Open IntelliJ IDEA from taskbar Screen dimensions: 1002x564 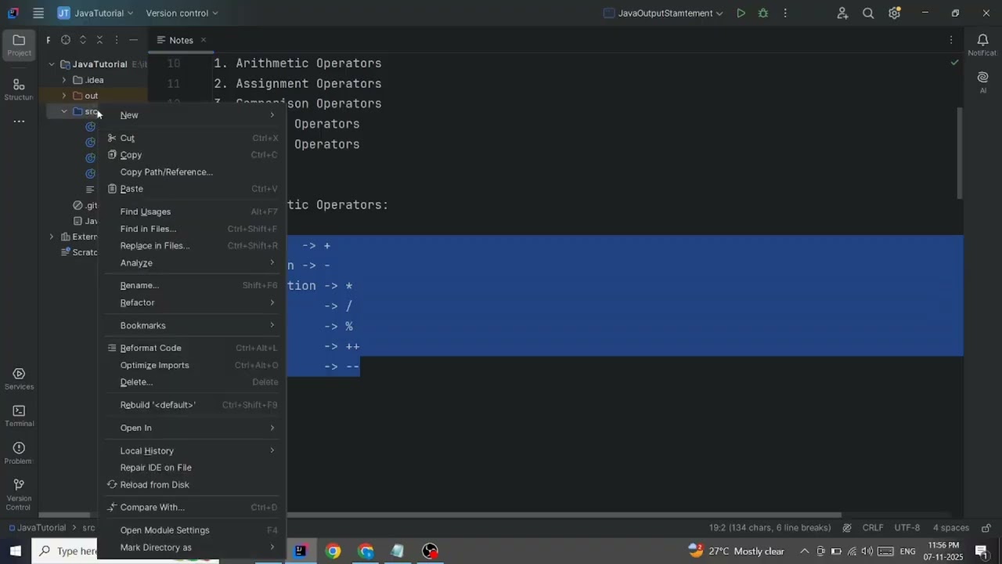pyautogui.click(x=301, y=551)
